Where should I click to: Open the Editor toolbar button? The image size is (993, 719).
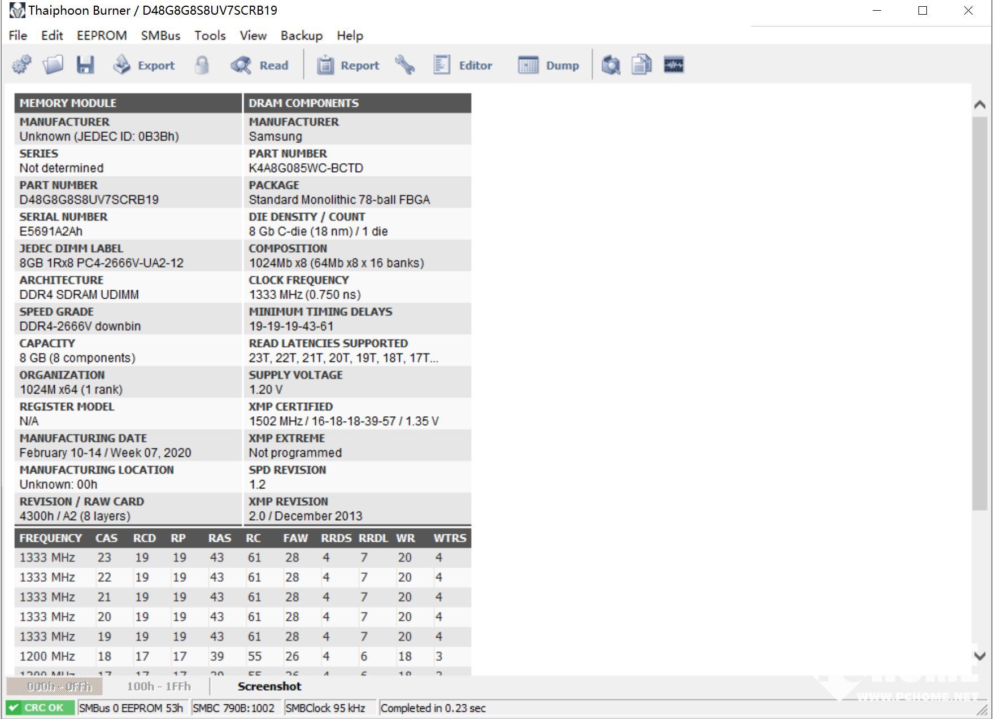463,65
